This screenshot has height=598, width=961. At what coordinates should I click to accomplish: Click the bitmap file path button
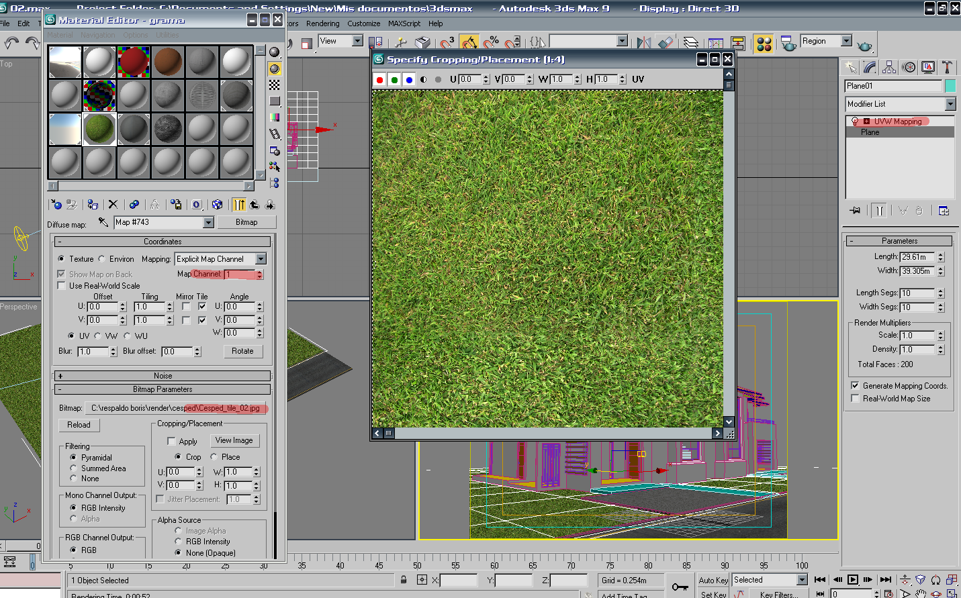coord(177,408)
